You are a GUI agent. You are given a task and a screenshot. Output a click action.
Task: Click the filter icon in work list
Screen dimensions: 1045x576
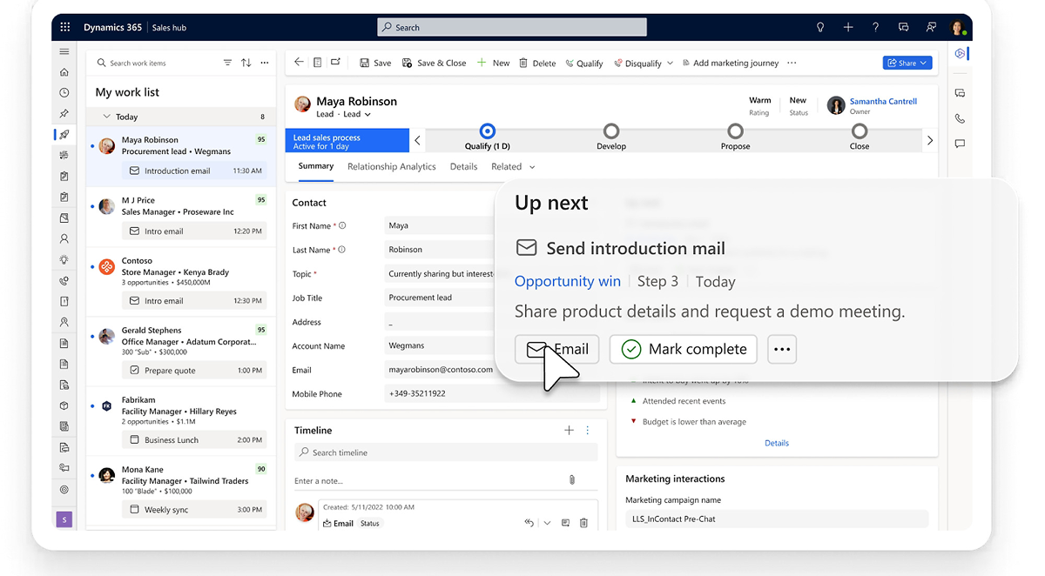click(227, 63)
